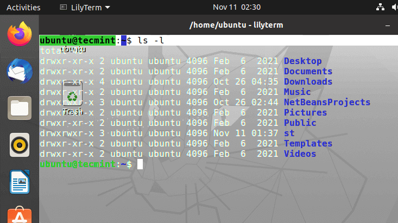398x223 pixels.
Task: Click the 'Music' directory name
Action: tap(297, 92)
